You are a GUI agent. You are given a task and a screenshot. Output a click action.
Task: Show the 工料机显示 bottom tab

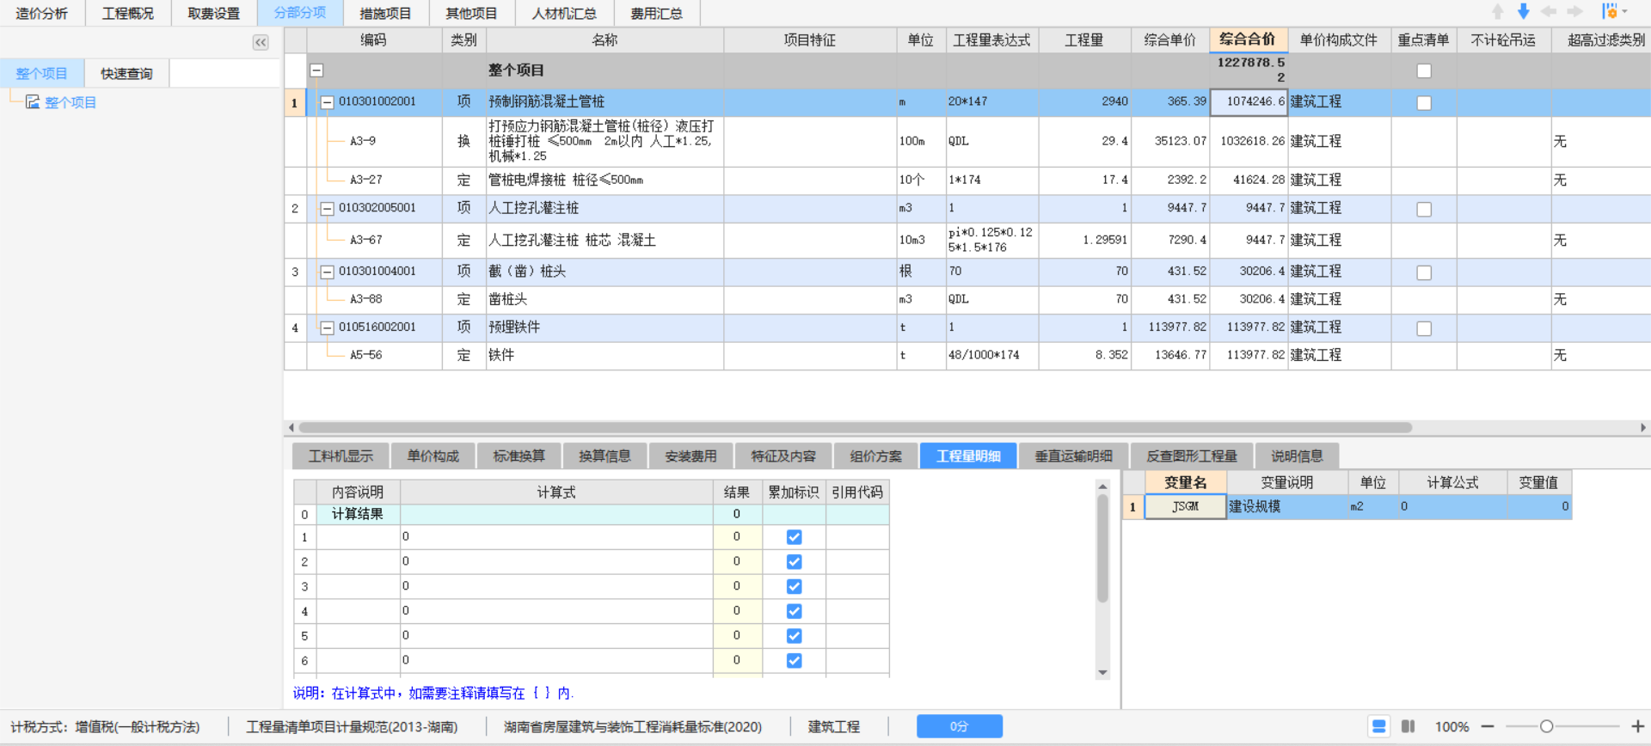[x=341, y=456]
